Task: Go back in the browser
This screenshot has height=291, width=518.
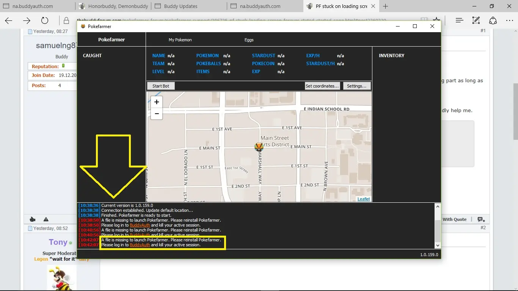Action: pyautogui.click(x=9, y=21)
